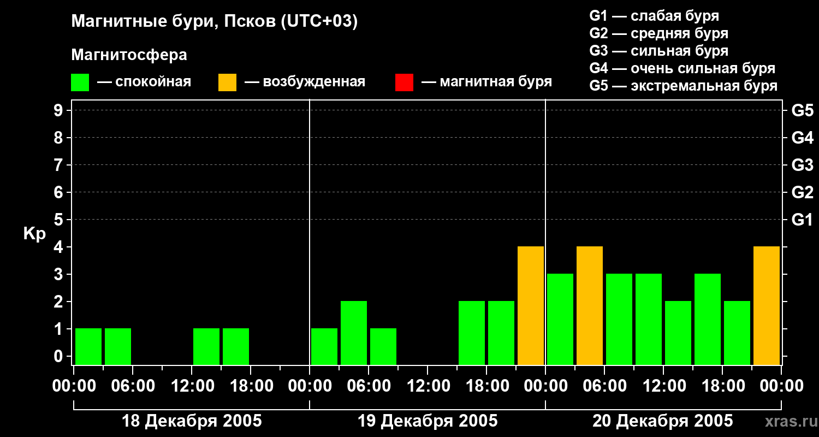819x437 pixels.
Task: Click the 20 Декабря 06:00–09:00 green bar
Action: (x=619, y=319)
